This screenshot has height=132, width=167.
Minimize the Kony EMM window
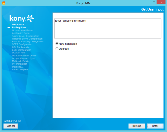[x=148, y=3]
